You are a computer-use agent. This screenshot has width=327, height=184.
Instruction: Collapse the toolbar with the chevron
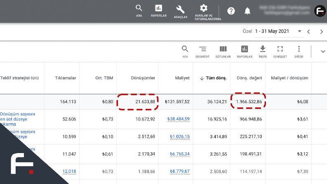coord(323,51)
